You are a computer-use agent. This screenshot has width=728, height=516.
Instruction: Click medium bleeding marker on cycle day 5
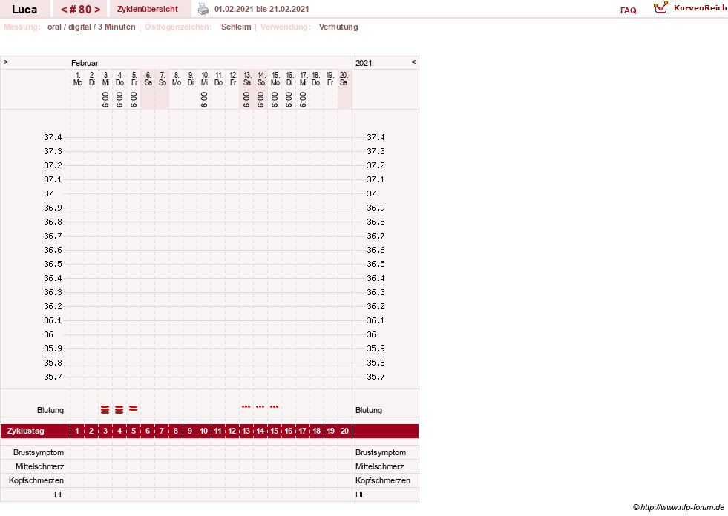(134, 408)
